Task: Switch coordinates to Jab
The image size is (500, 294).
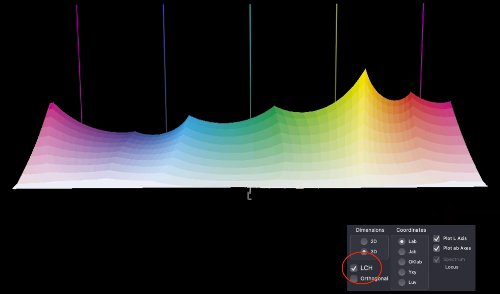Action: pyautogui.click(x=402, y=252)
